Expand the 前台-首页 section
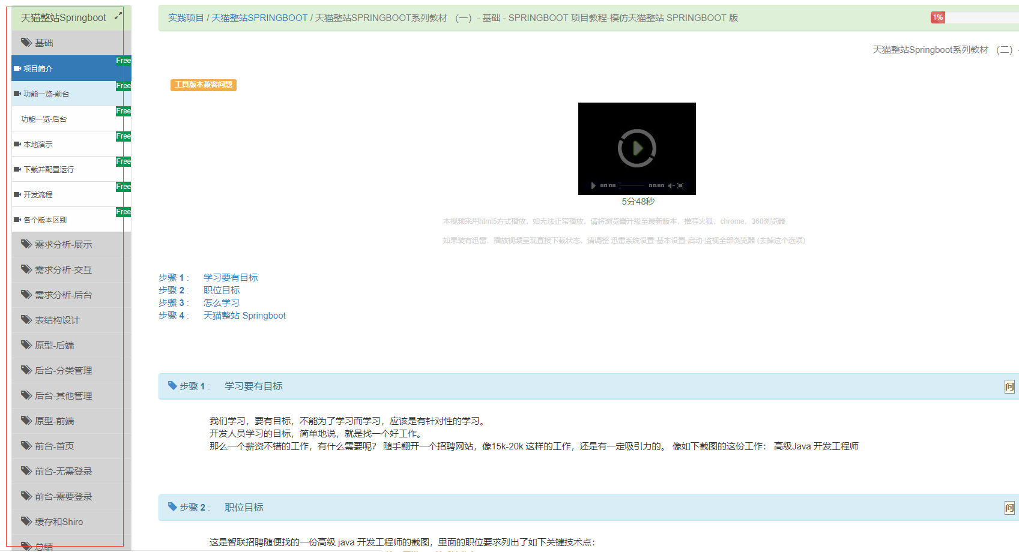Screen dimensions: 1019x552 [71, 446]
